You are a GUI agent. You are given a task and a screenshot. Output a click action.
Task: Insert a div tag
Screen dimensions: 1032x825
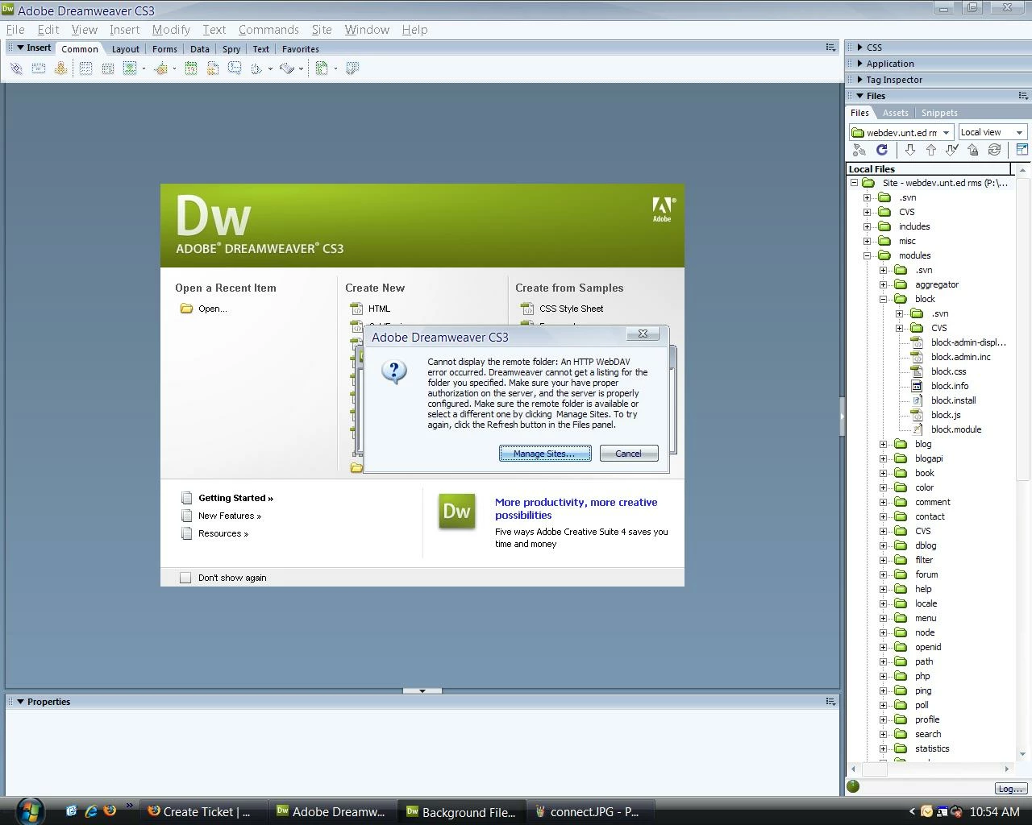107,68
